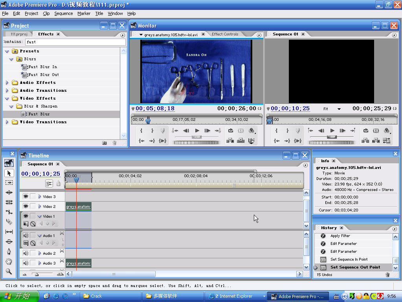Select the Razor tool
This screenshot has width=402, height=302.
[x=9, y=222]
